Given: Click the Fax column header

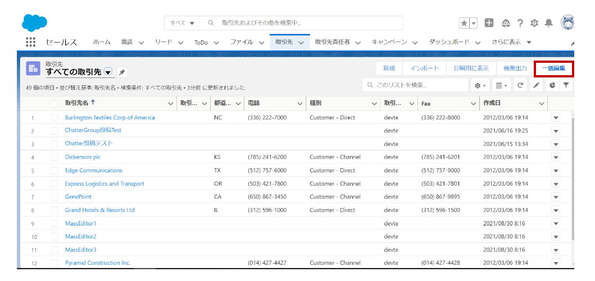Looking at the screenshot, I should click(426, 103).
